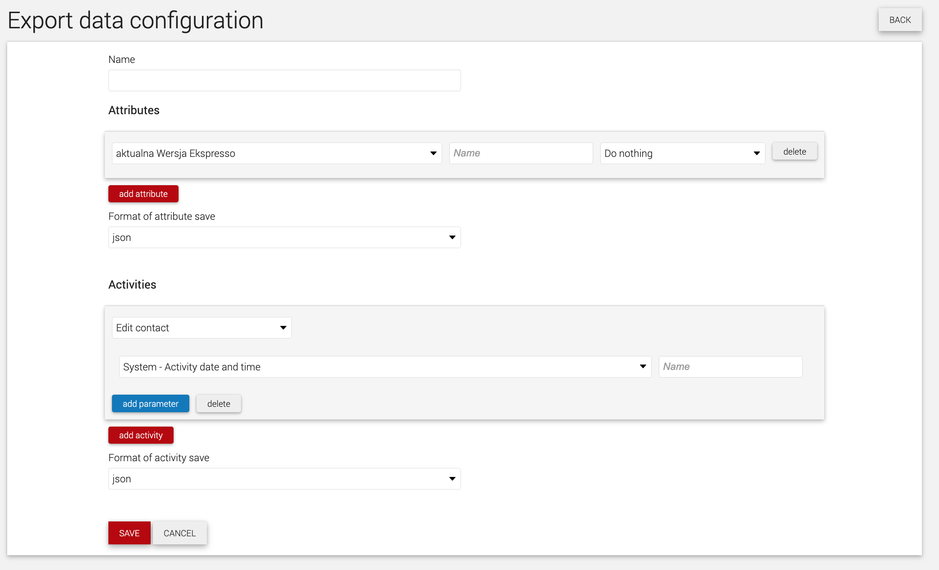
Task: Click the Format of activity save label
Action: click(x=159, y=458)
